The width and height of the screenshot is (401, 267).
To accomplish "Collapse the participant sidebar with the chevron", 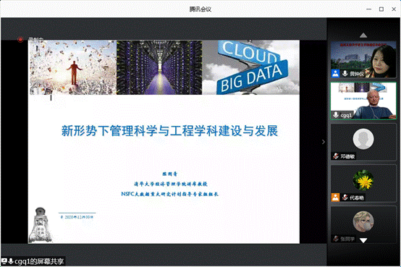I will (324, 142).
